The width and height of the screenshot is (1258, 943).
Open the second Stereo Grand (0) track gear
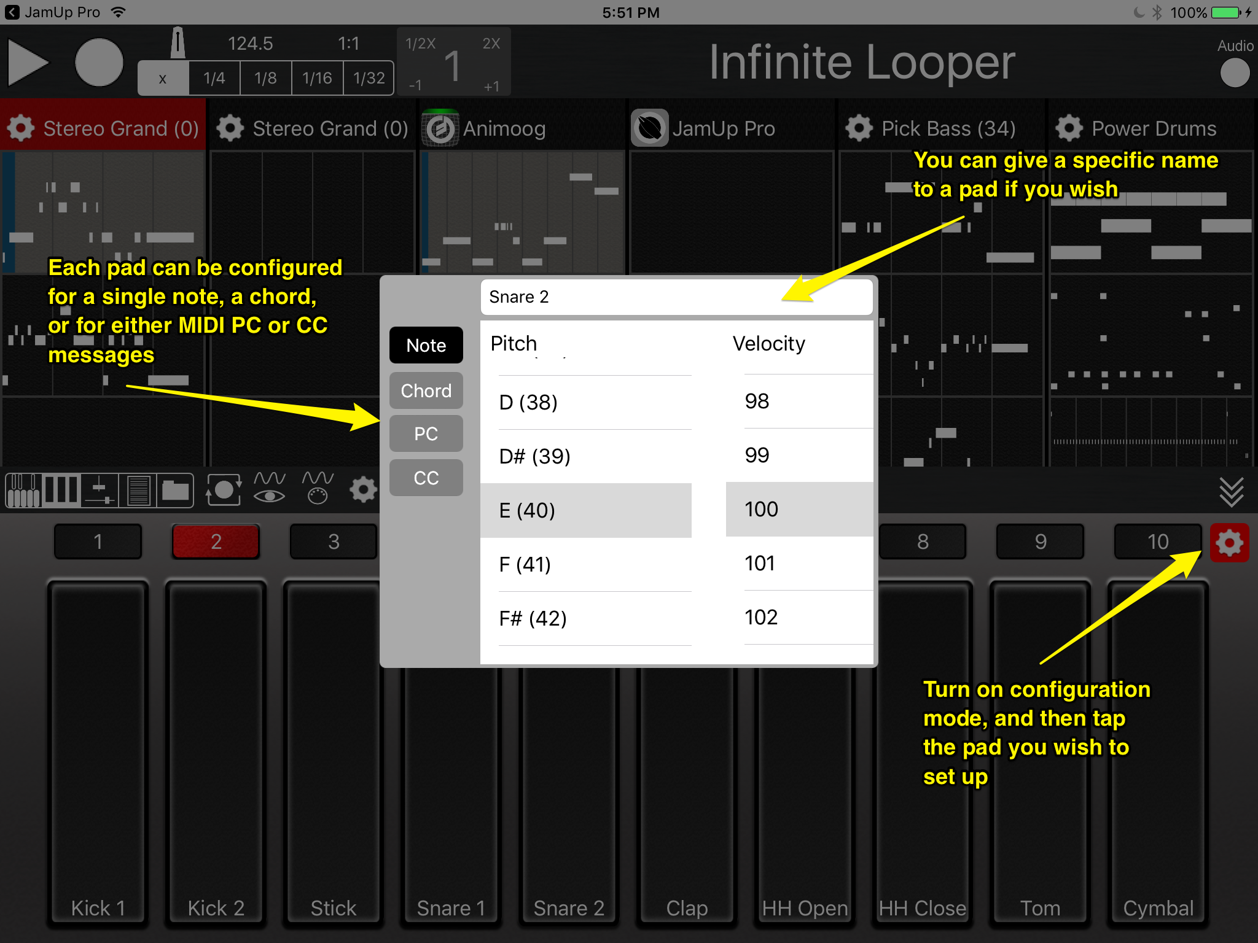point(230,128)
